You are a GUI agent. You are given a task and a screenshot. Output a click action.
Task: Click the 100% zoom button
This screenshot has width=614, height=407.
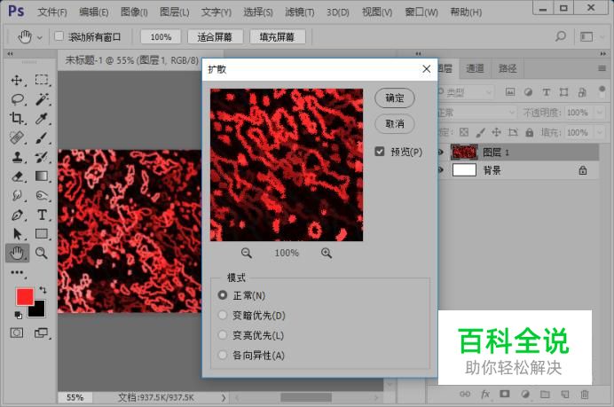(x=161, y=36)
